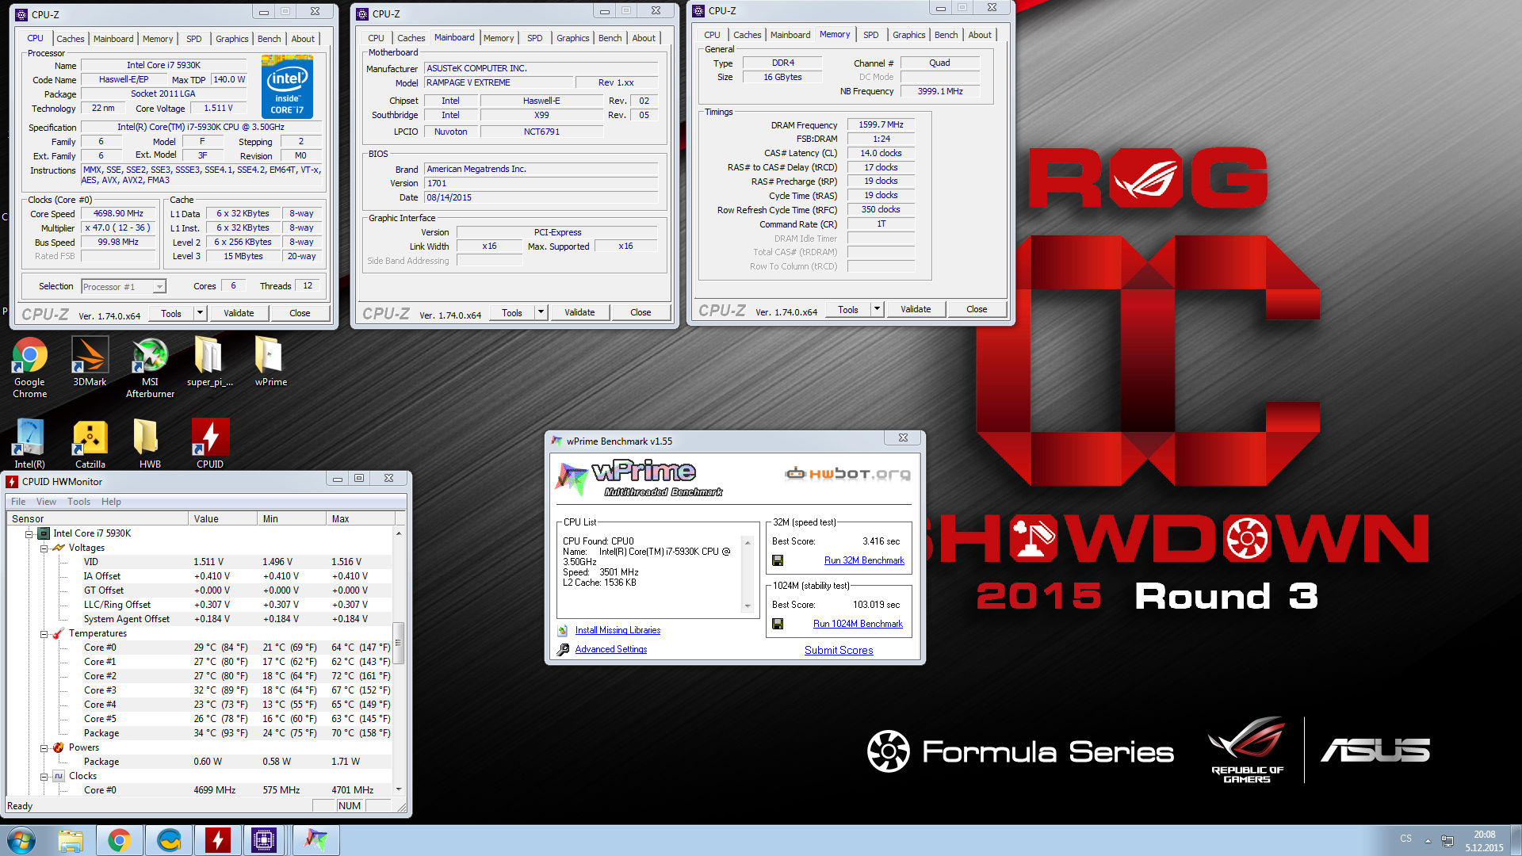Open HWMonitor Help menu
Screen dimensions: 1522x856
(111, 502)
